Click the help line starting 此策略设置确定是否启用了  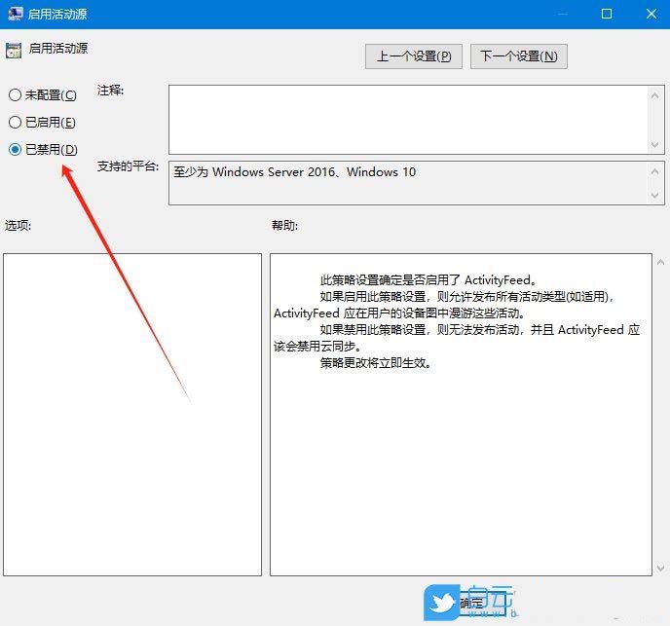pyautogui.click(x=428, y=279)
